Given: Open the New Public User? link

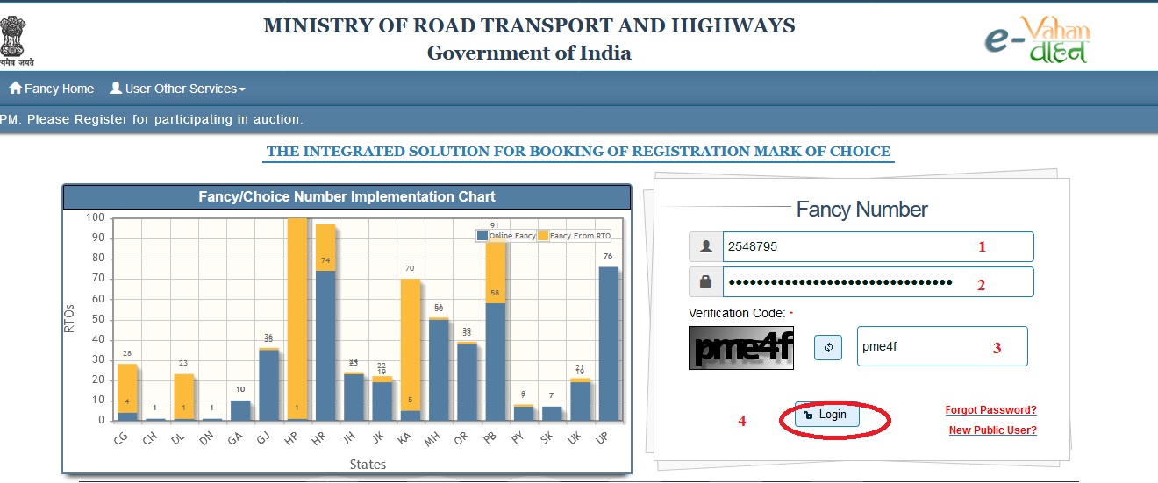Looking at the screenshot, I should (992, 430).
